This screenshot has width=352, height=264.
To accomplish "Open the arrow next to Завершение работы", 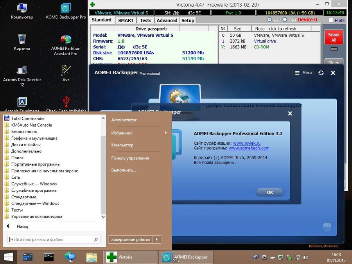I will click(156, 239).
